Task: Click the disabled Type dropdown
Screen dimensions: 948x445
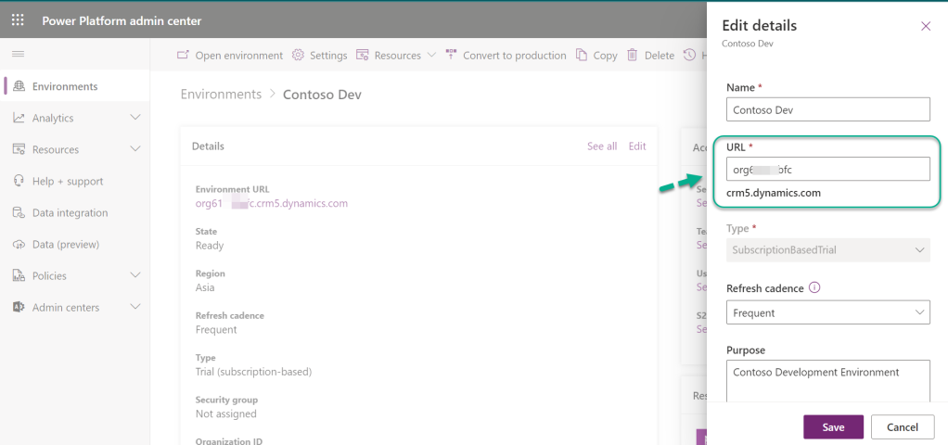Action: pos(828,249)
